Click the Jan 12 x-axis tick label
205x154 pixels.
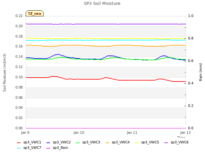(x=185, y=133)
